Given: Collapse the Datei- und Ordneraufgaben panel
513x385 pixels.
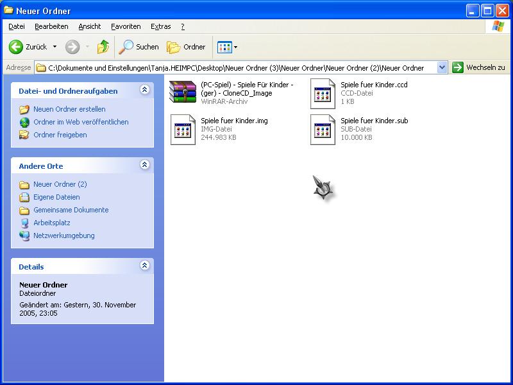Looking at the screenshot, I should click(145, 90).
